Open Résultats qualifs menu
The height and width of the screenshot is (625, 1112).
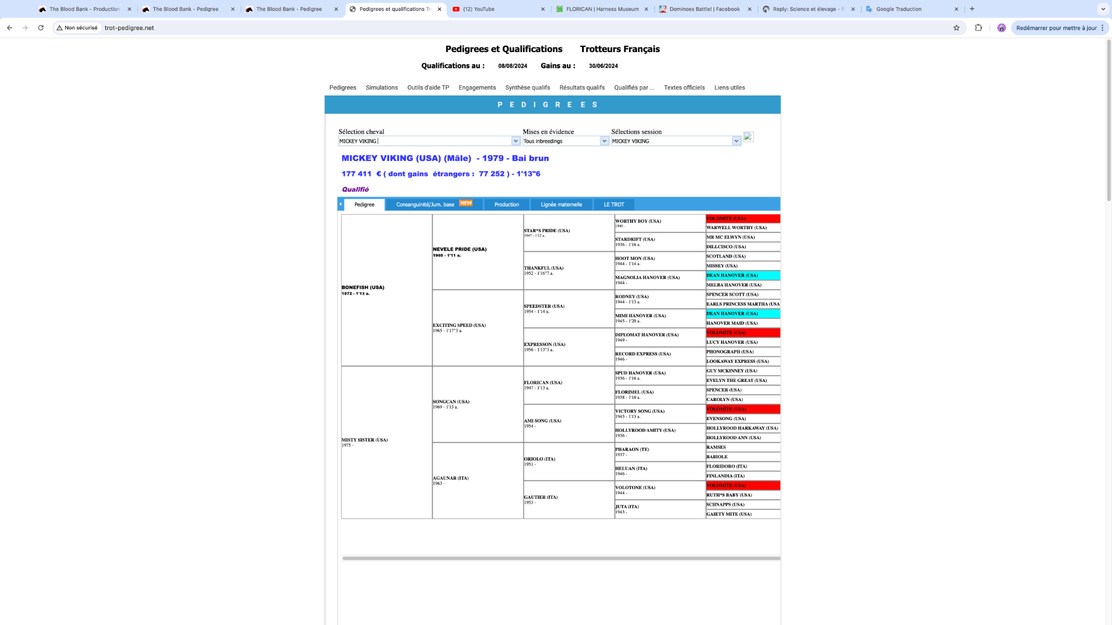582,87
